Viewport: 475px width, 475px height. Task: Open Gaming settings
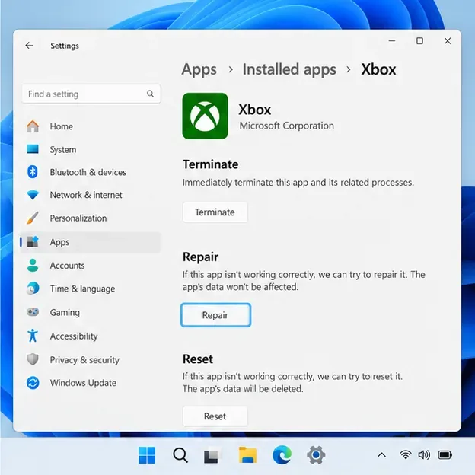[x=91, y=312]
